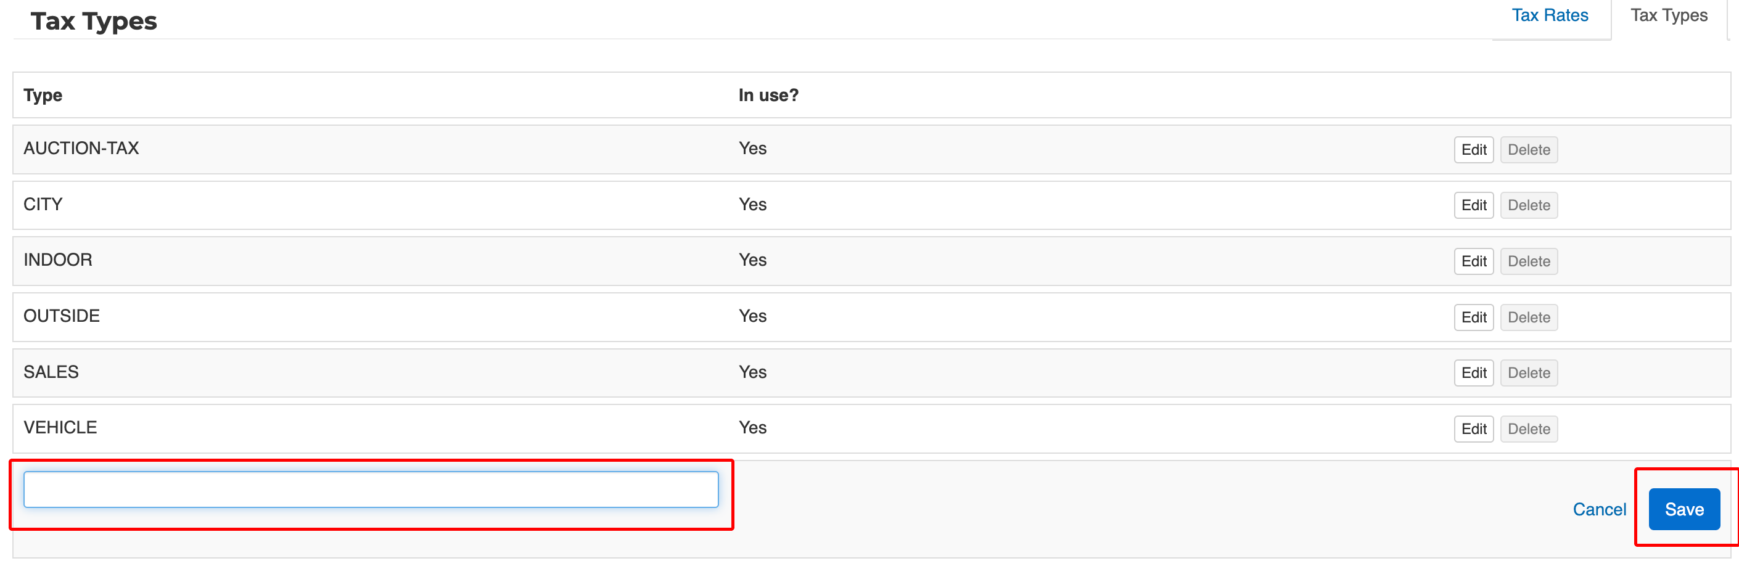This screenshot has height=561, width=1739.
Task: Select the VEHICLE row name
Action: click(x=60, y=427)
